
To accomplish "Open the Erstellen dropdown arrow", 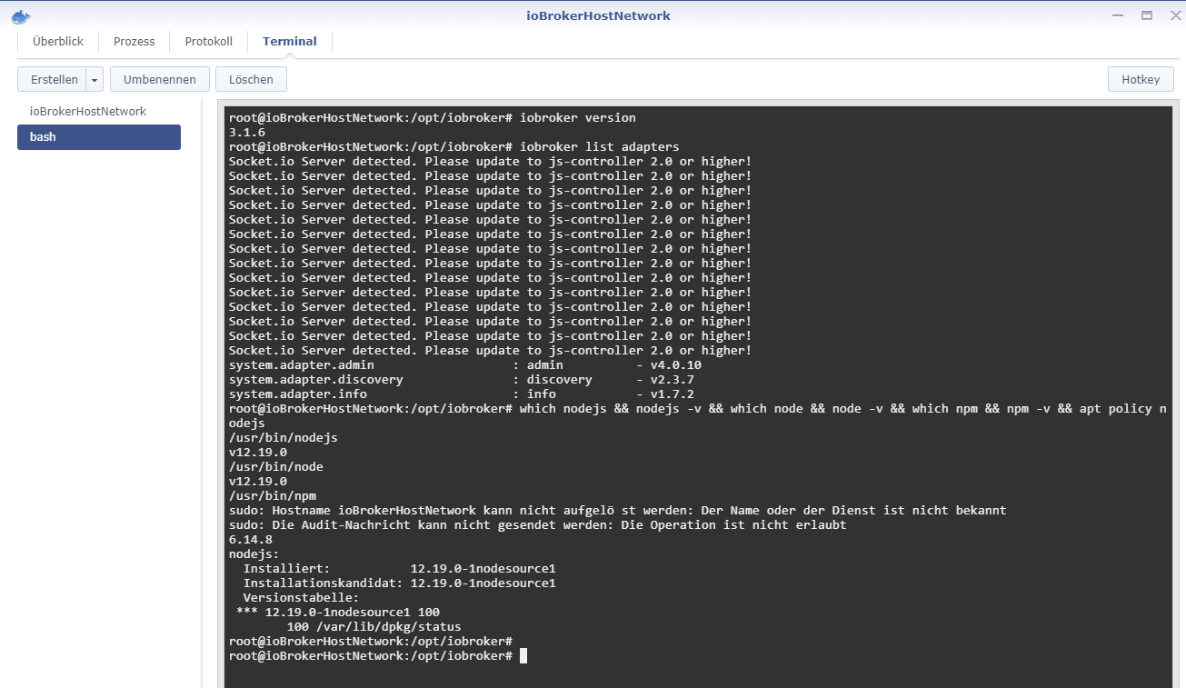I will pyautogui.click(x=95, y=80).
